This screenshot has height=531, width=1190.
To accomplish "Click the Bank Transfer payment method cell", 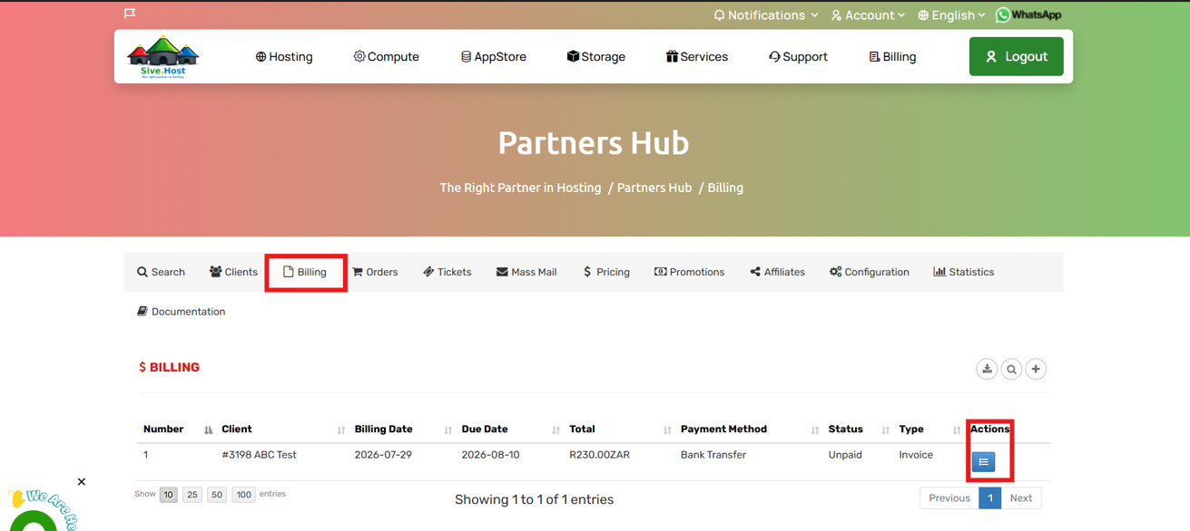I will pos(713,455).
